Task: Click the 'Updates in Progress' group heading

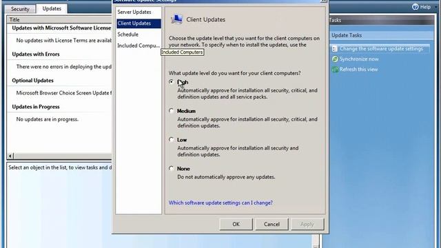Action: tap(36, 107)
